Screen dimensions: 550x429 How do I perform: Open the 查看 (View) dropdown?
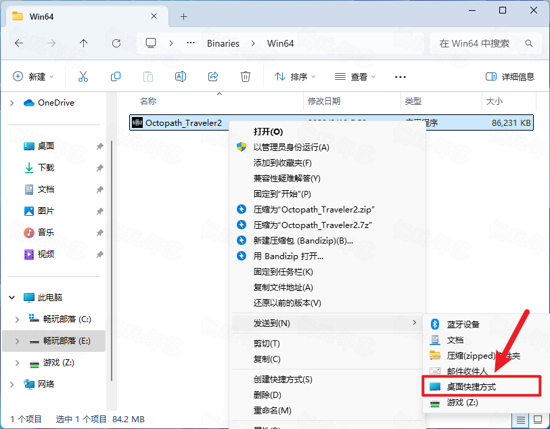(x=355, y=76)
